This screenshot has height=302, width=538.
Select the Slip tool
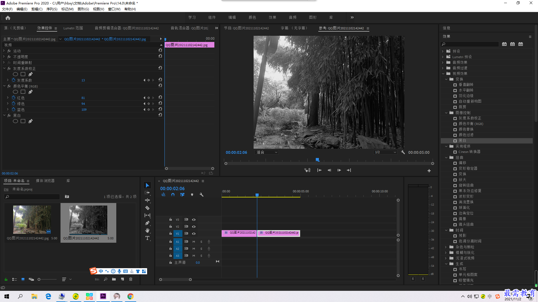147,215
